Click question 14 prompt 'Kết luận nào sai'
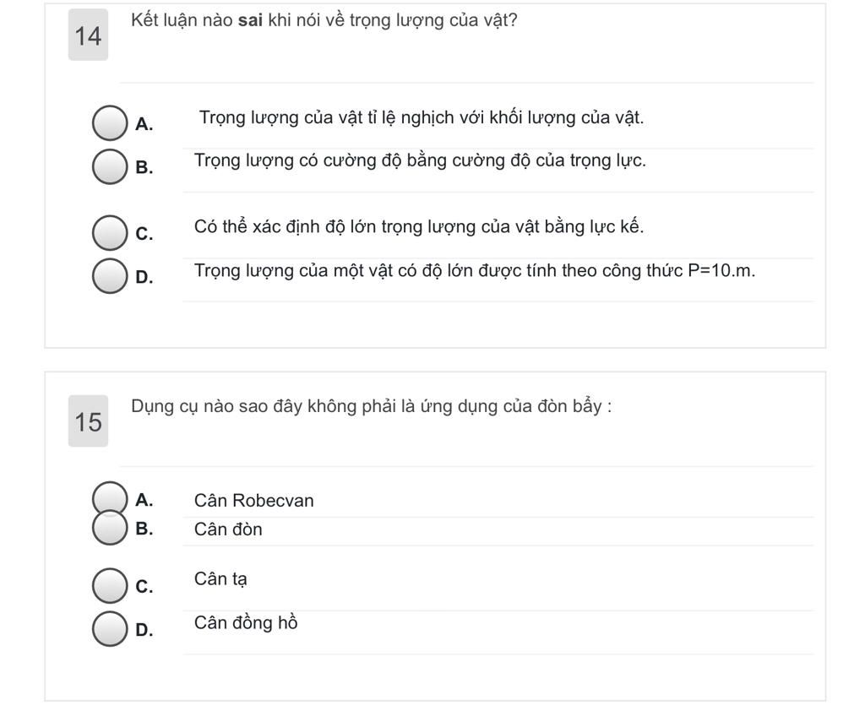 [x=324, y=21]
